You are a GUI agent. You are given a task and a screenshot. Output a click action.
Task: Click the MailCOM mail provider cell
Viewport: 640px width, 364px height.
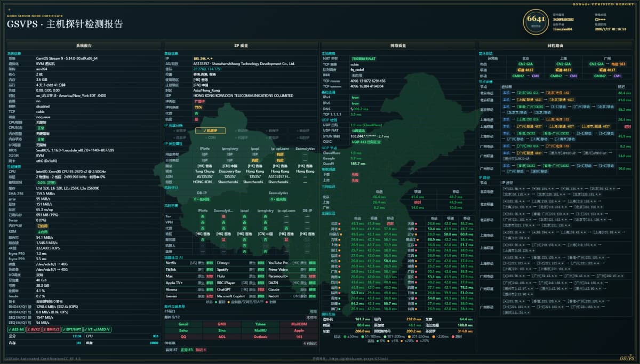299,324
